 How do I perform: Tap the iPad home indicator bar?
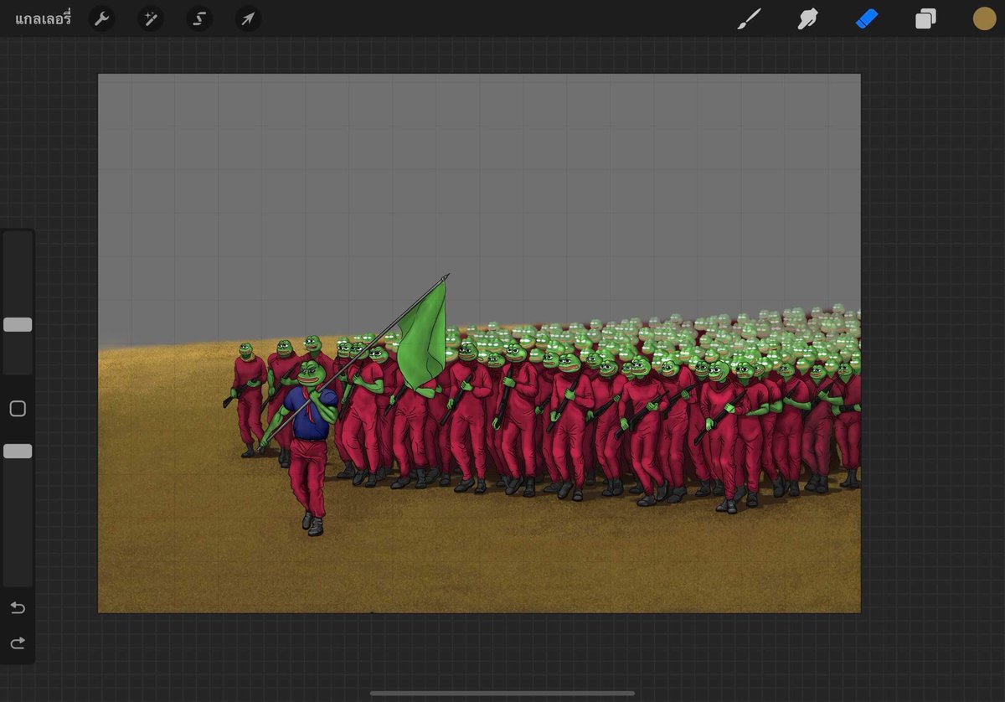[502, 693]
